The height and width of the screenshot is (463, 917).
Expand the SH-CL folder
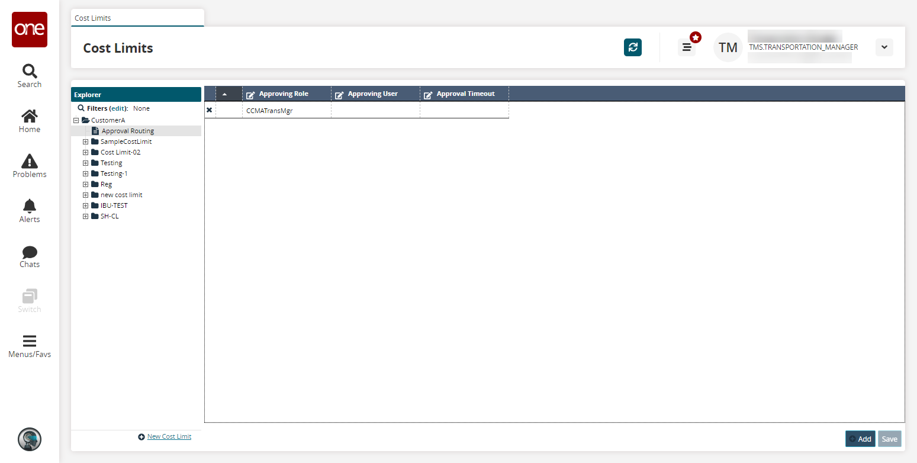click(86, 216)
